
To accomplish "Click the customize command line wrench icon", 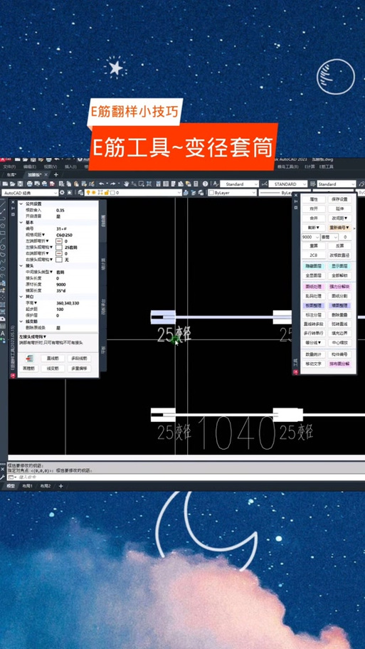I will point(3,477).
